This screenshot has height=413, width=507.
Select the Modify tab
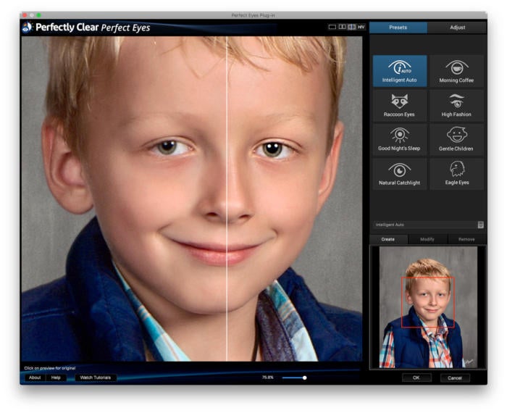click(427, 239)
